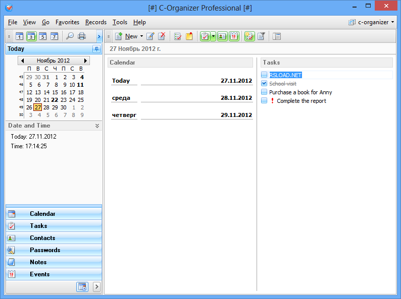Open the View menu
401x299 pixels.
point(29,22)
